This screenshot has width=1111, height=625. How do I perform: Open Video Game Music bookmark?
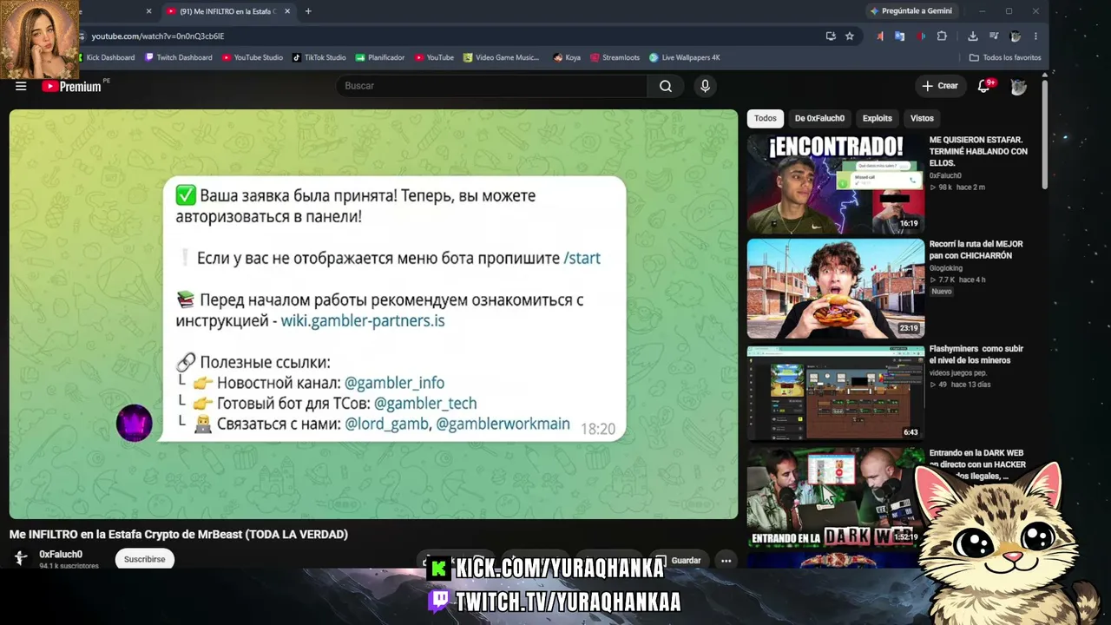pyautogui.click(x=502, y=57)
